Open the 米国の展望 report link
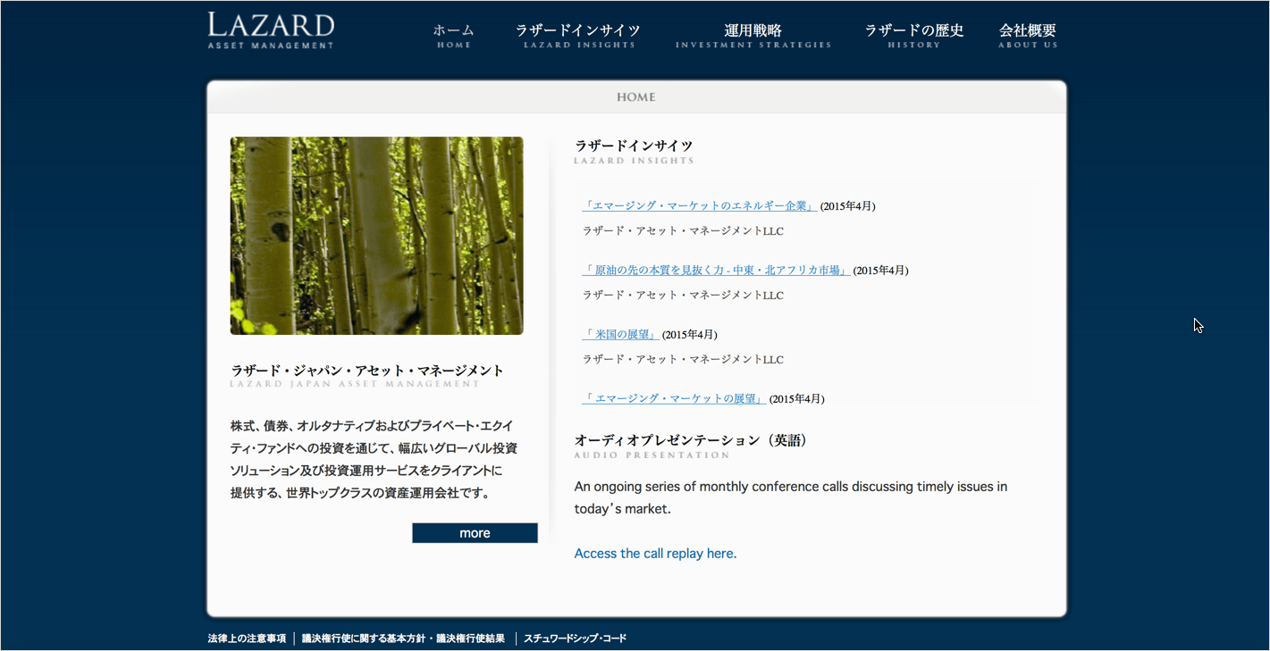The height and width of the screenshot is (651, 1270). click(620, 334)
